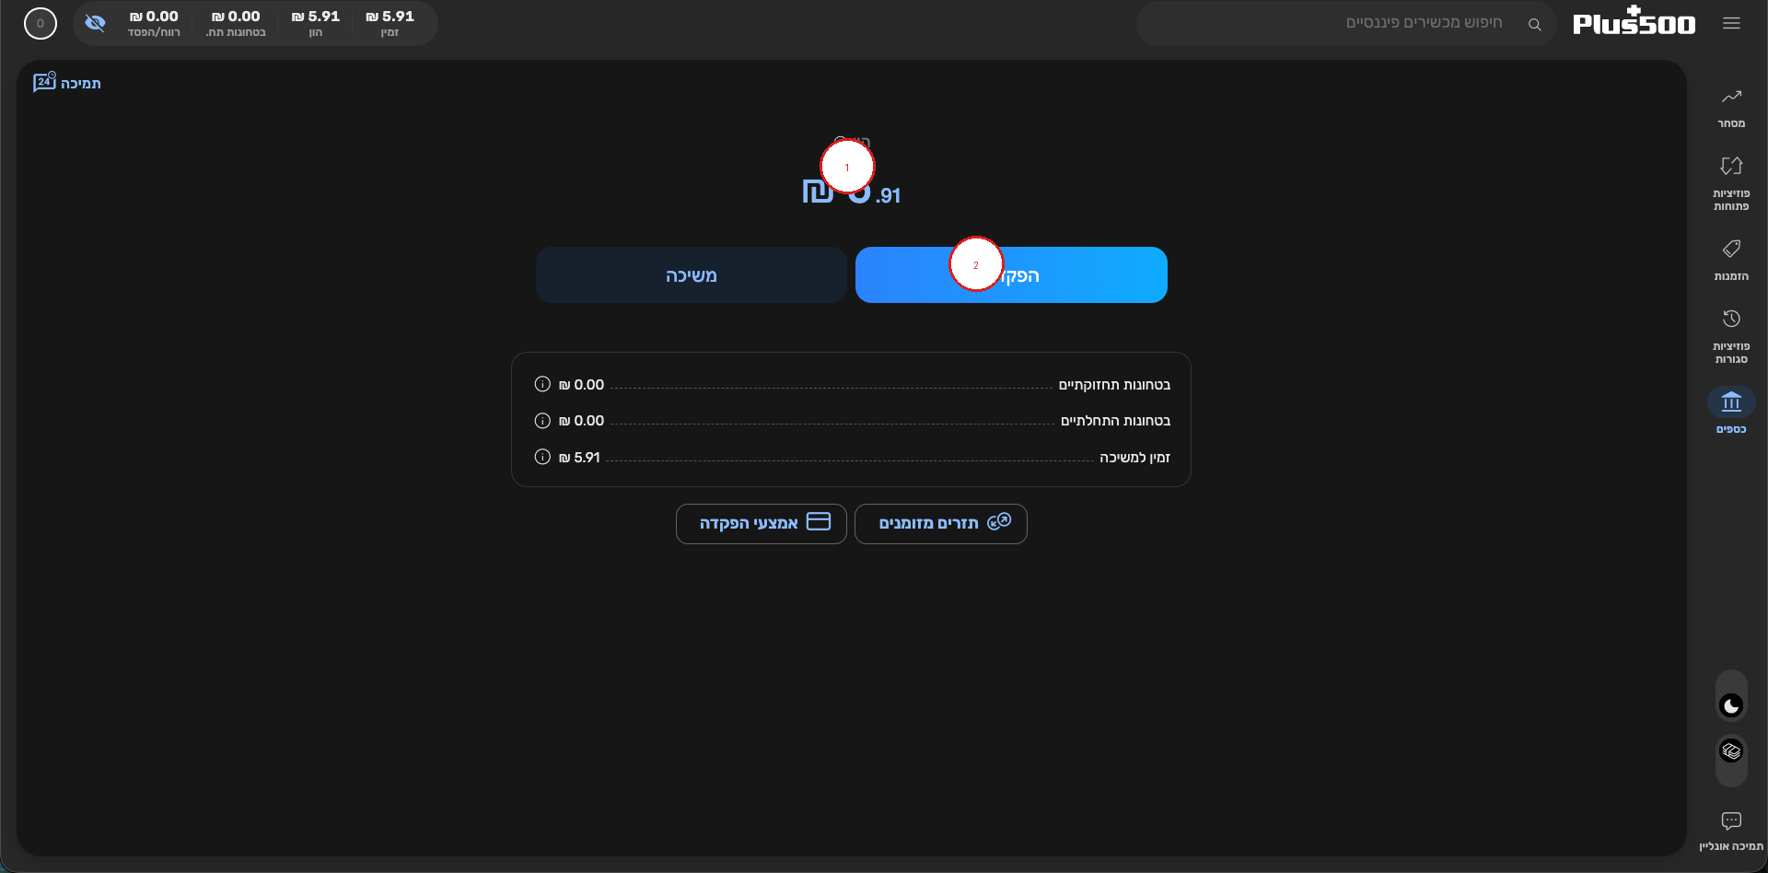Viewport: 1768px width, 873px height.
Task: Select the הפקדה (Deposit) tab
Action: point(1011,274)
